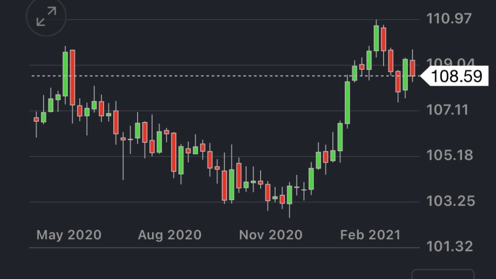Select the 110.97 price axis label
Screen dimensions: 496x279
449,19
